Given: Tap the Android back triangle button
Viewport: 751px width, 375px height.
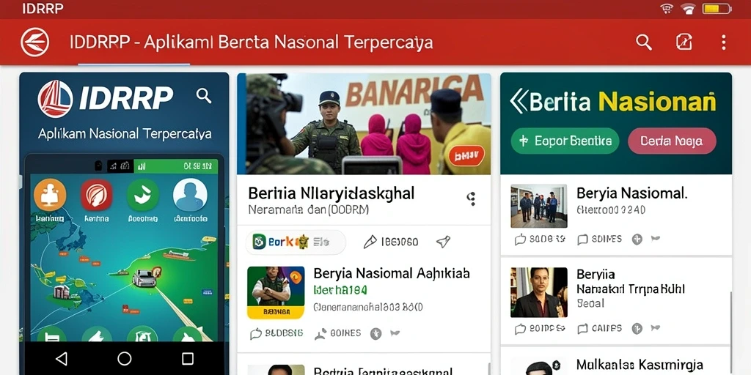Looking at the screenshot, I should coord(62,358).
